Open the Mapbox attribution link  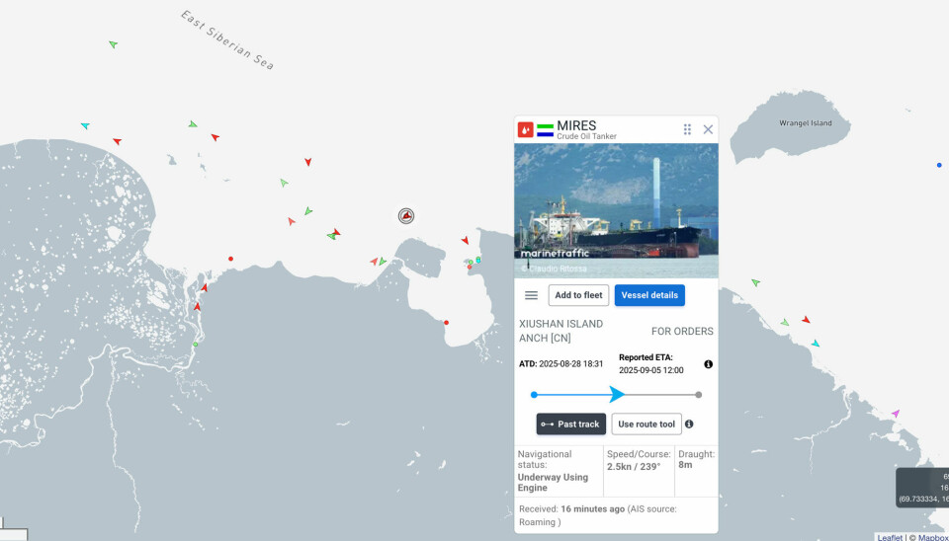click(932, 537)
